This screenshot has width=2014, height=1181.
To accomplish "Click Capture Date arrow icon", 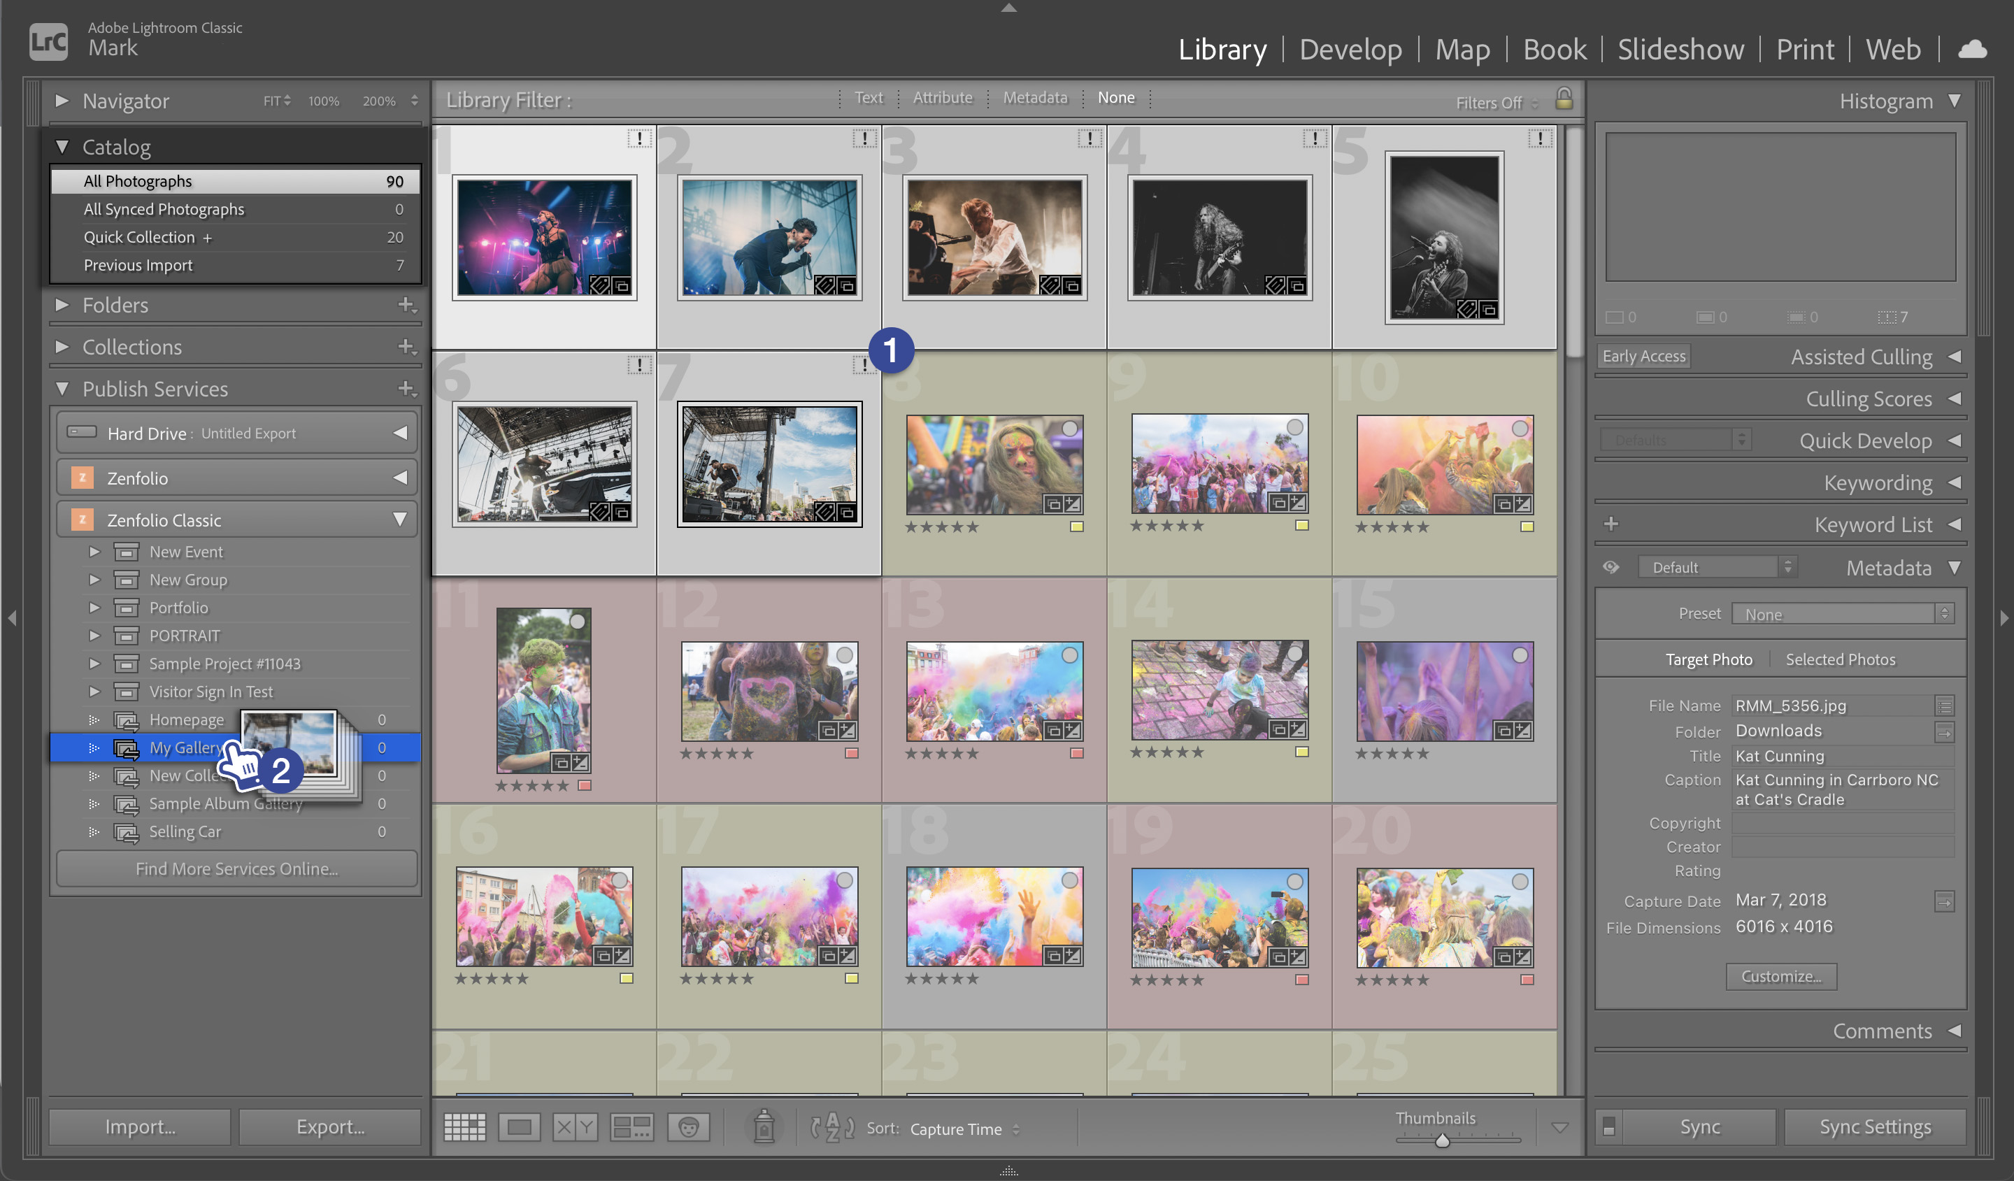I will click(x=1943, y=901).
